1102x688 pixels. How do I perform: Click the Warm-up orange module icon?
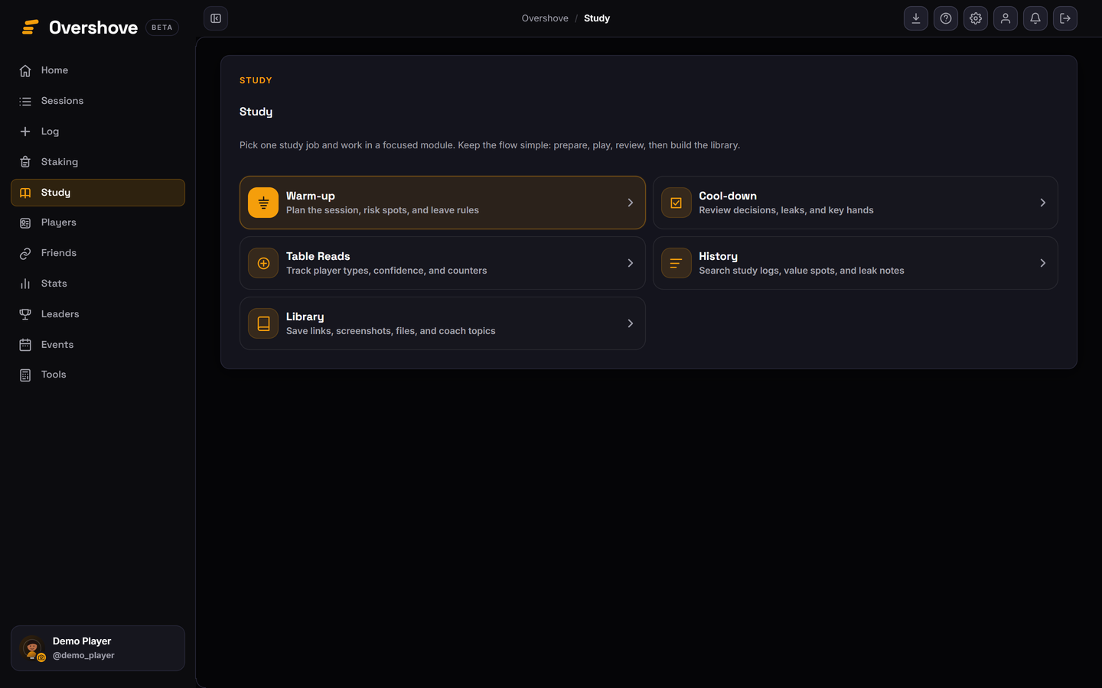pyautogui.click(x=263, y=203)
